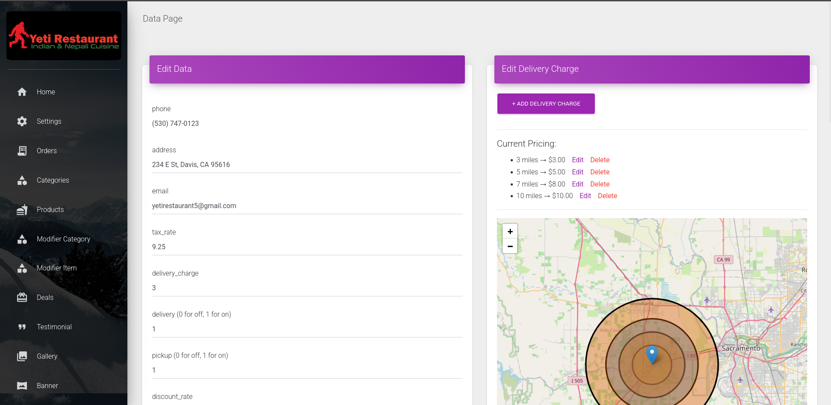Viewport: 831px width, 405px height.
Task: Delete the 5 miles pricing entry
Action: coord(600,172)
